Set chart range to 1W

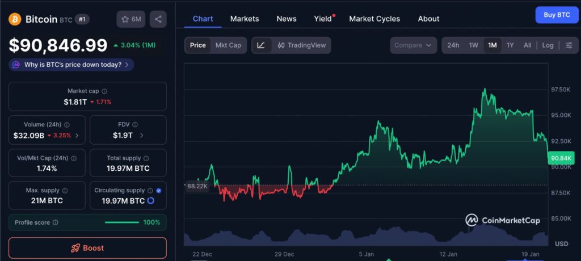[x=474, y=45]
